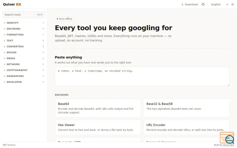
Task: Open the English language dropdown
Action: [x=220, y=4]
